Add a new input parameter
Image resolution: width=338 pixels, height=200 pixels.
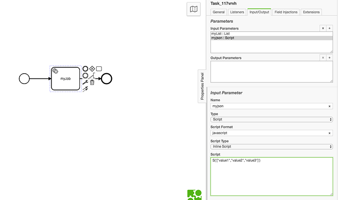pyautogui.click(x=329, y=29)
